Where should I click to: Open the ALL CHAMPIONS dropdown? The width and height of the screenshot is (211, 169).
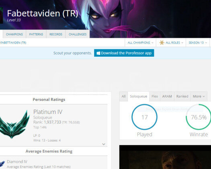click(140, 43)
